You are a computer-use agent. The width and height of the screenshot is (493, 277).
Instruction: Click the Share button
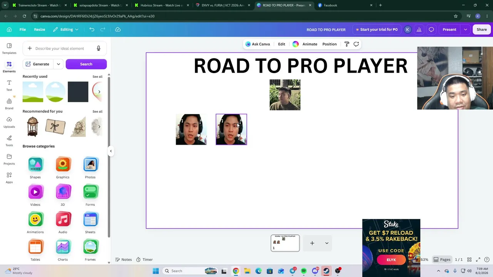481,30
